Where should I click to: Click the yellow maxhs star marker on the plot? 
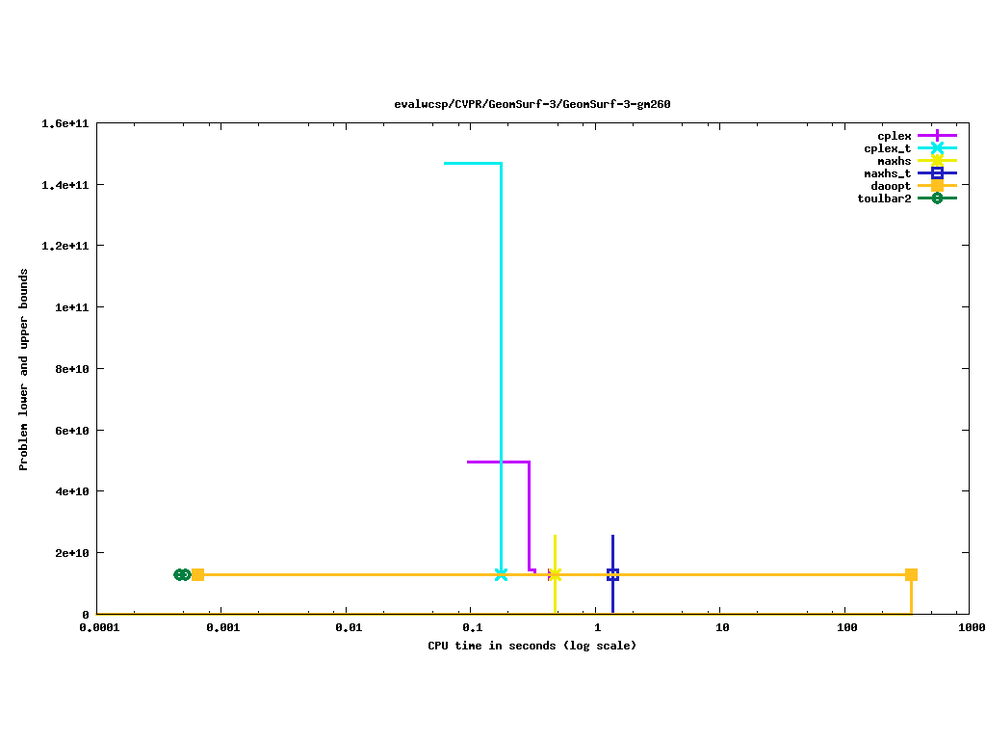555,574
